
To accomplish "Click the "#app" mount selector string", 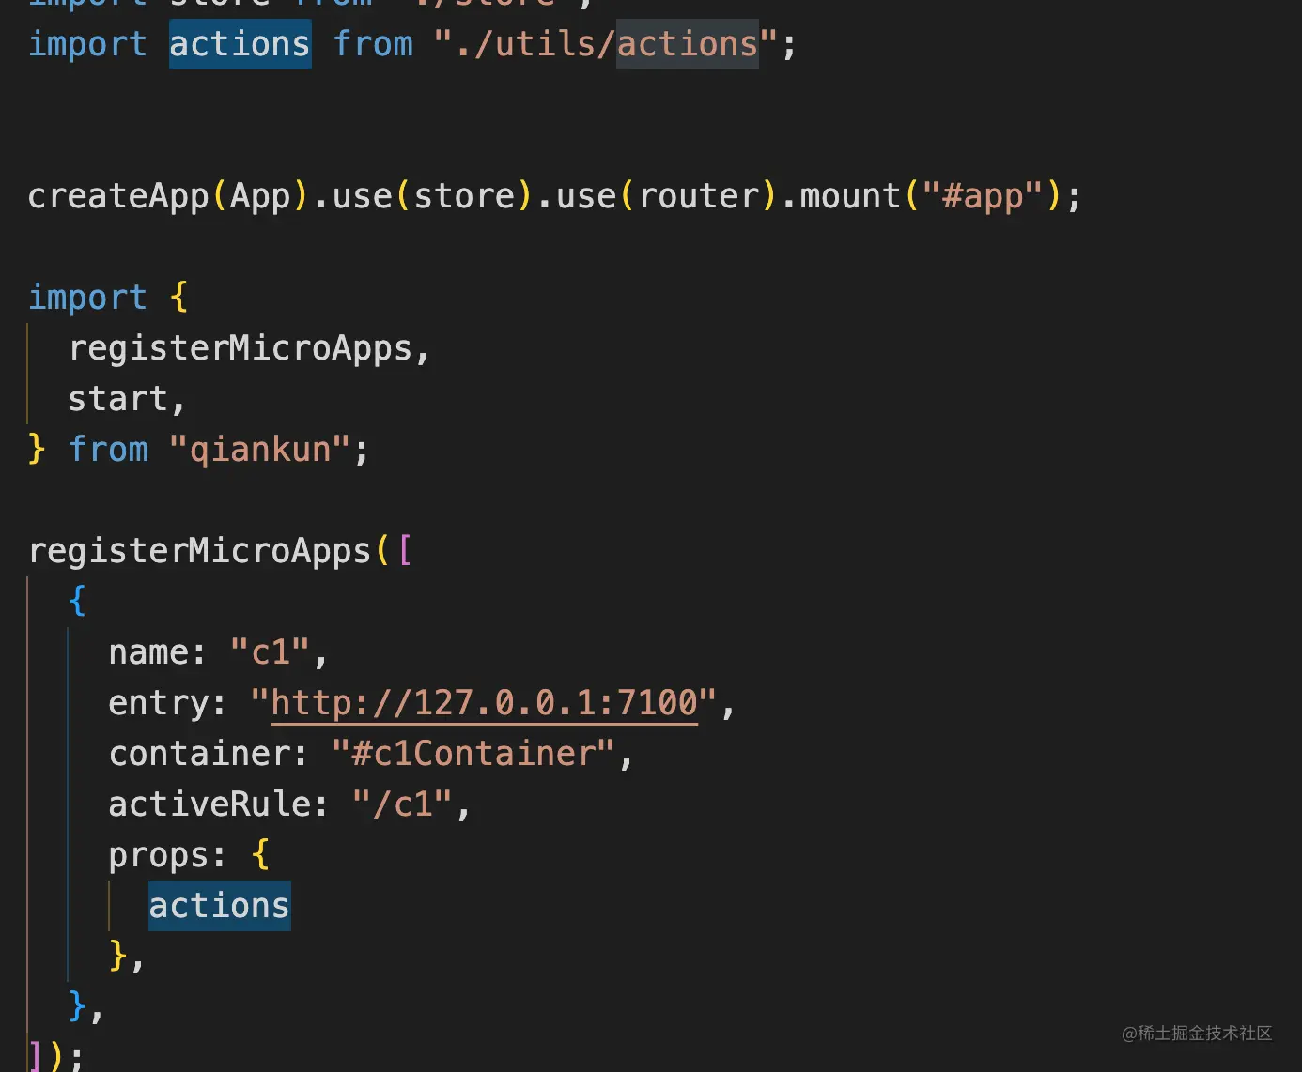I will pyautogui.click(x=983, y=196).
